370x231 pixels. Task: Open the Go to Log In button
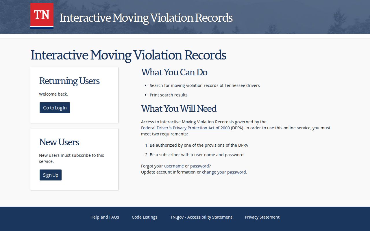click(55, 108)
